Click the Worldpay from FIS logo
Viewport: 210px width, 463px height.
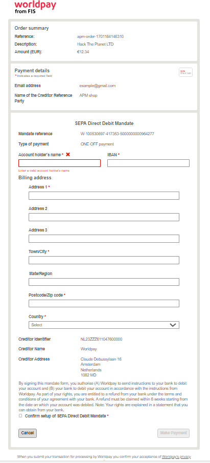[35, 7]
